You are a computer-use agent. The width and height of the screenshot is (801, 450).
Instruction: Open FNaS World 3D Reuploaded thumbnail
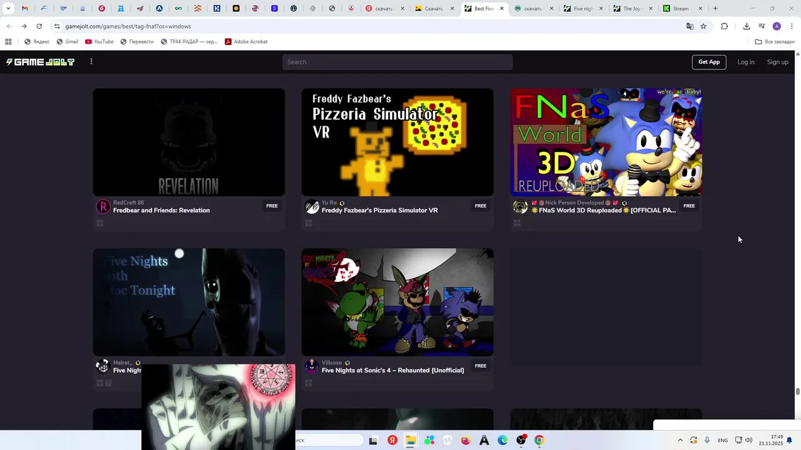pos(606,142)
